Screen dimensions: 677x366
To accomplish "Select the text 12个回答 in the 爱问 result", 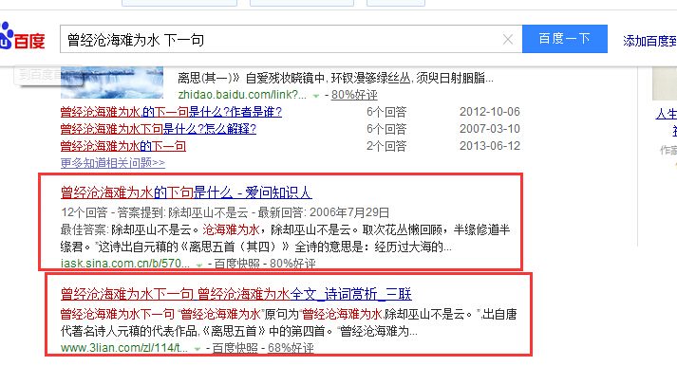I will point(85,212).
